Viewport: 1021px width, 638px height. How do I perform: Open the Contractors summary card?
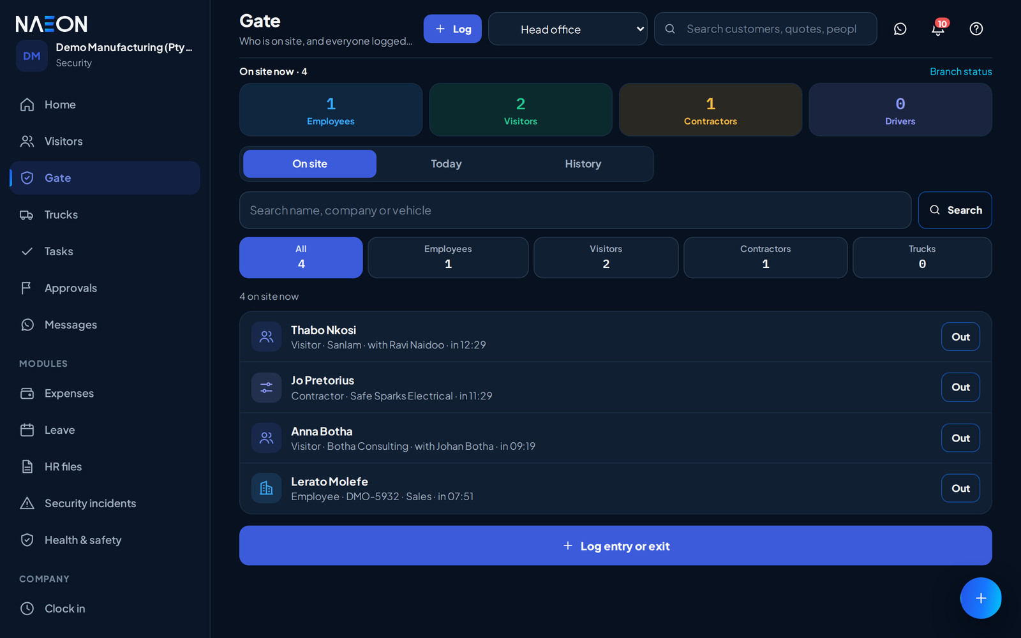pos(710,110)
